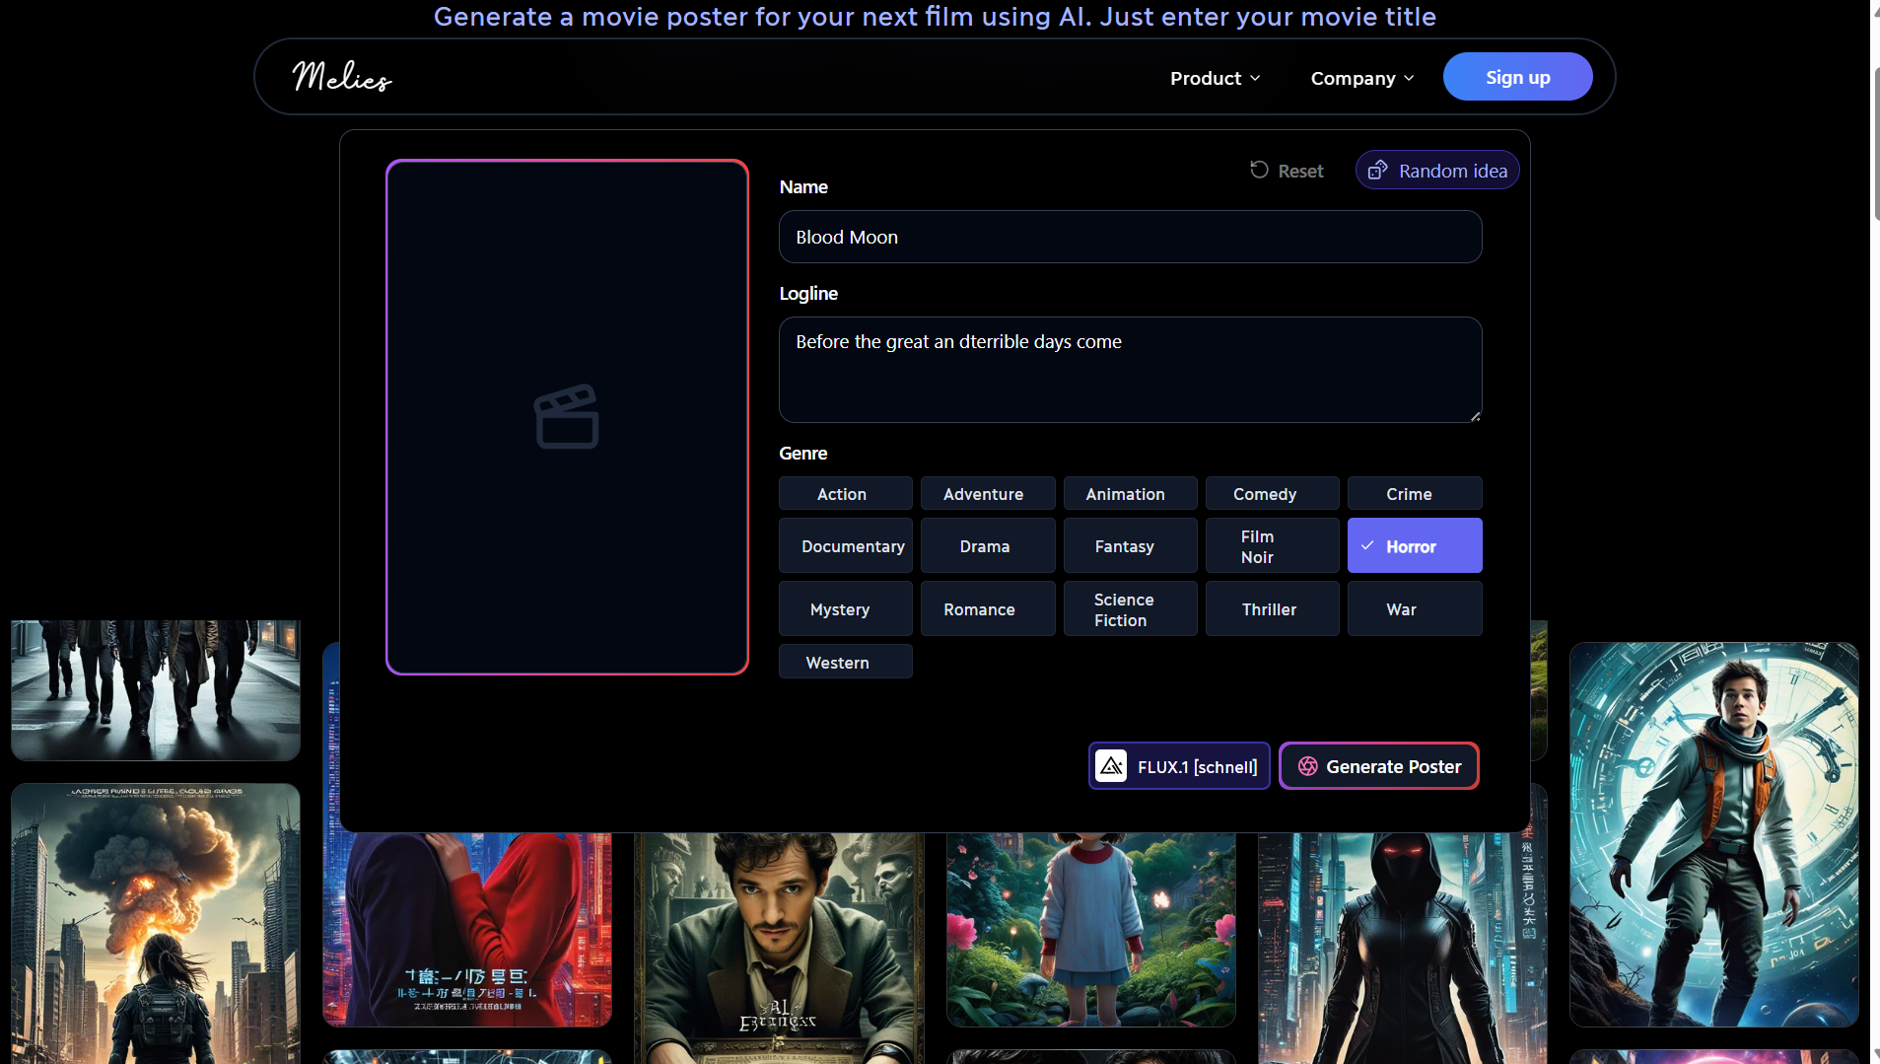Open the walking group street poster
Image resolution: width=1880 pixels, height=1064 pixels.
(x=156, y=690)
